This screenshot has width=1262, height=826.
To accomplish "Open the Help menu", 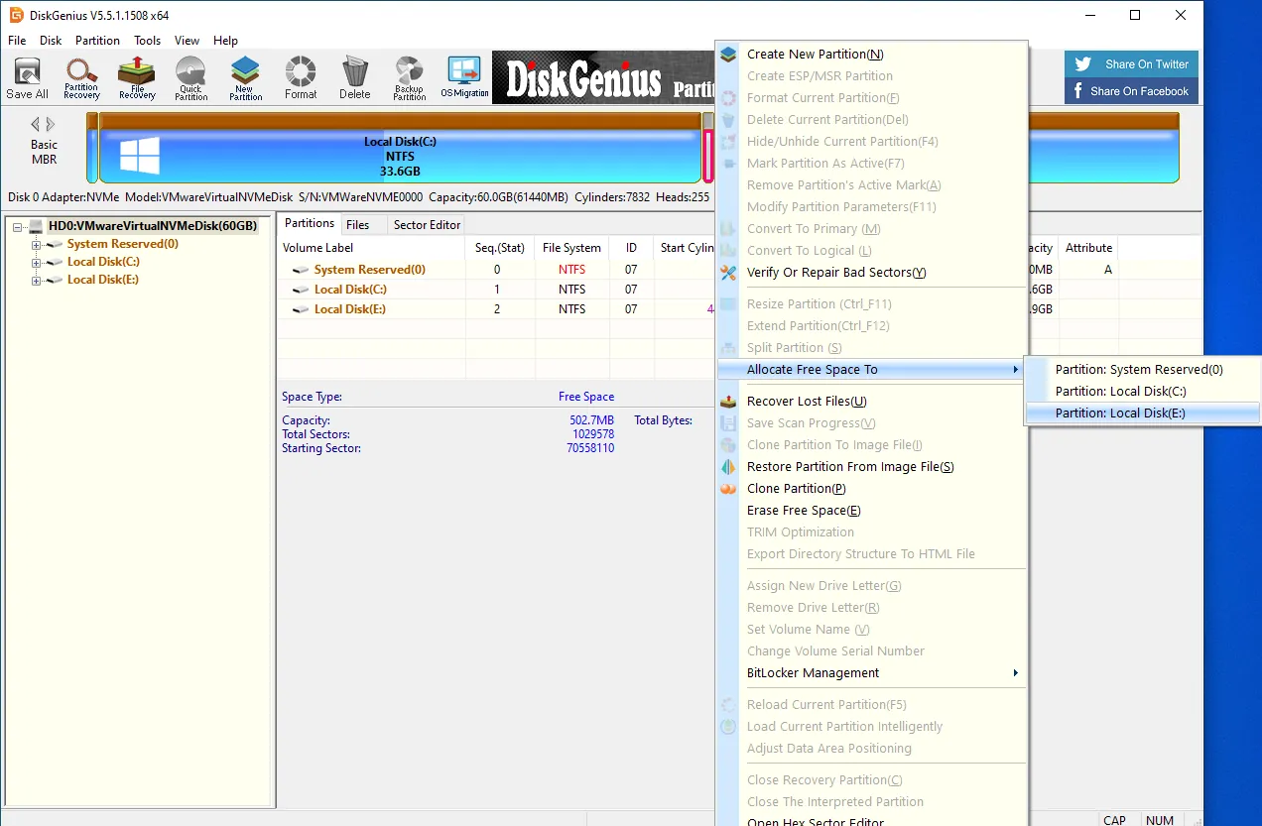I will 225,41.
